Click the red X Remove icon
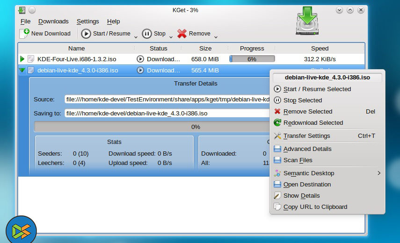The image size is (400, 243). [182, 34]
